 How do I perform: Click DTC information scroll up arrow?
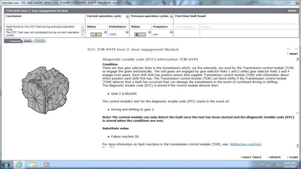coord(297,59)
